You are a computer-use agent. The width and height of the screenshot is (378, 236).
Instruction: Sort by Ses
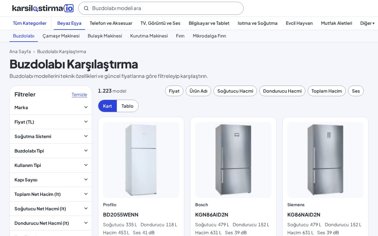click(x=356, y=91)
